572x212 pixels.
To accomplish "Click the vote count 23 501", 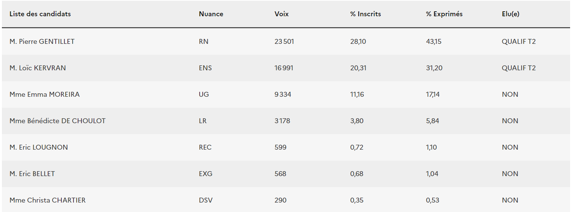I will (284, 42).
